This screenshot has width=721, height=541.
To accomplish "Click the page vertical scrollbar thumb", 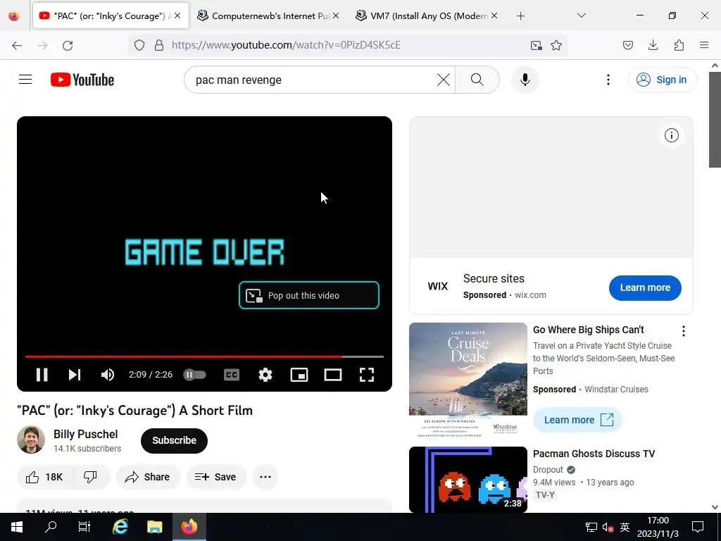I will pyautogui.click(x=715, y=120).
